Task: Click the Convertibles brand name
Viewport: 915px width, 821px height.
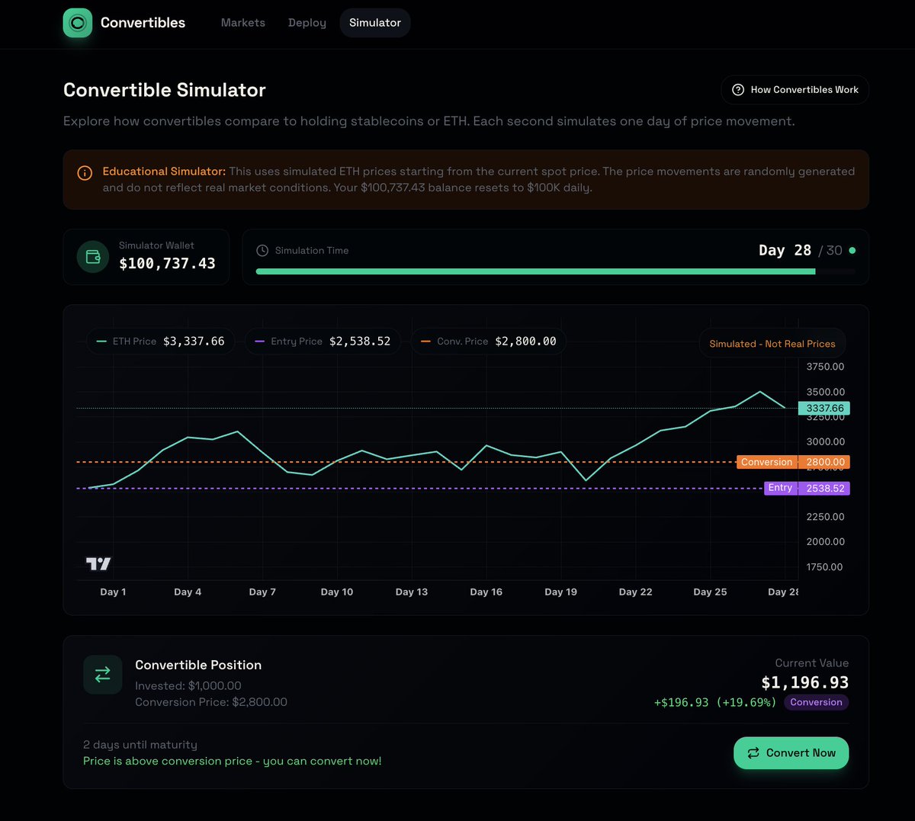Action: click(143, 23)
